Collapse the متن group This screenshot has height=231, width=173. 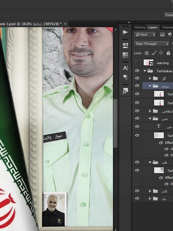(150, 119)
